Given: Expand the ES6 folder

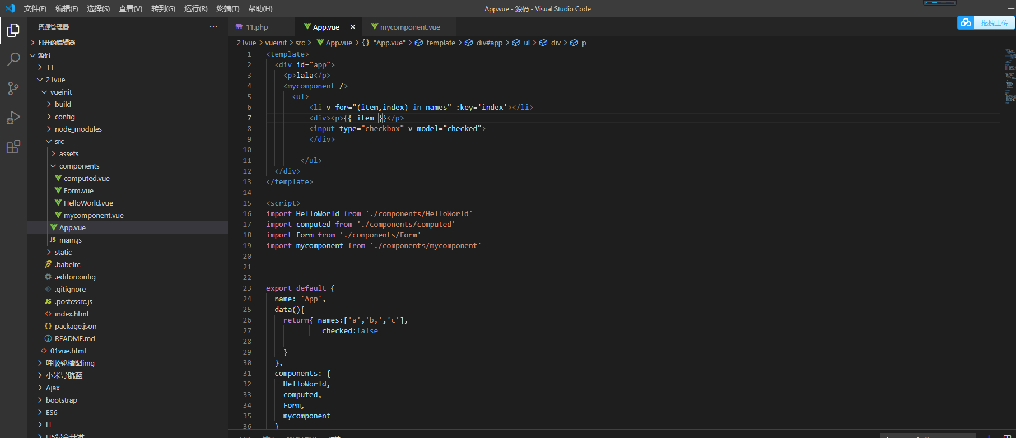Looking at the screenshot, I should 128,412.
